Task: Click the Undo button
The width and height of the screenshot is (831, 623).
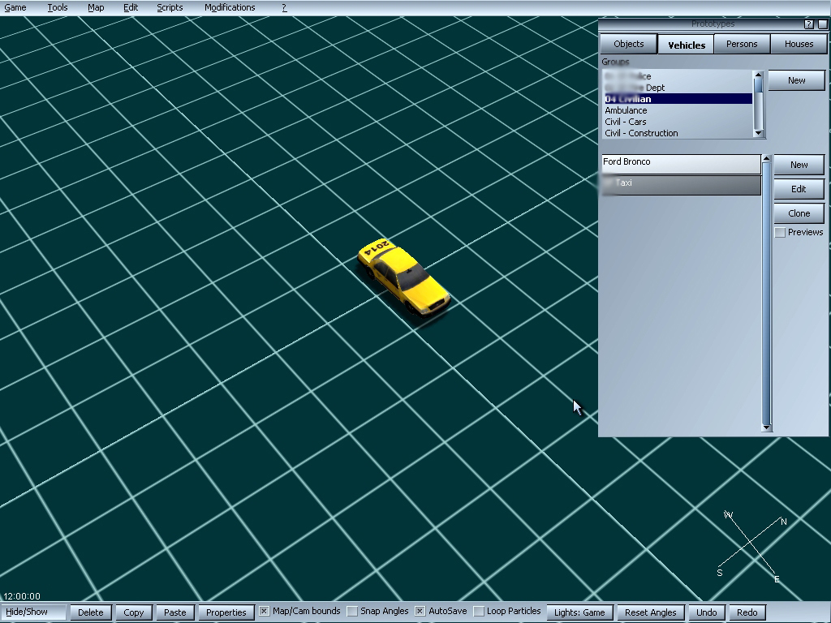Action: 707,612
